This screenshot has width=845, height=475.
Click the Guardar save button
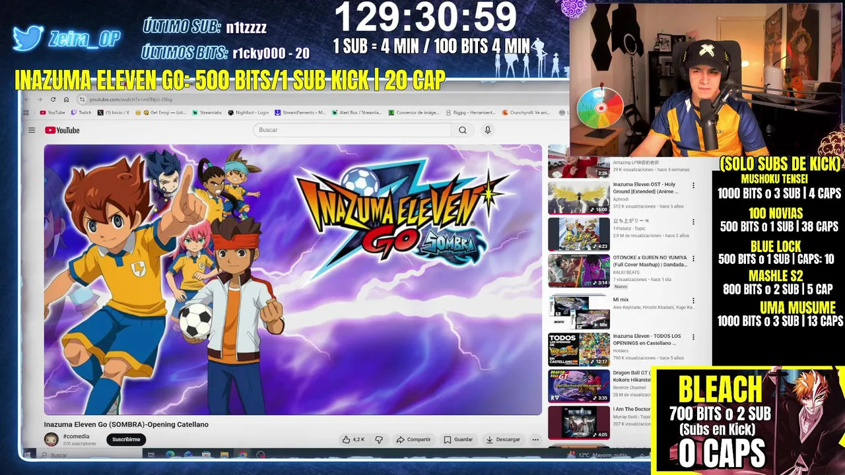click(458, 439)
